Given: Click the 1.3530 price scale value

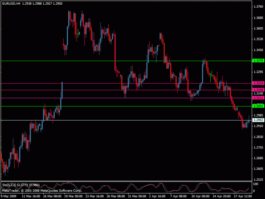Looking at the screenshot, I should tap(258, 39).
